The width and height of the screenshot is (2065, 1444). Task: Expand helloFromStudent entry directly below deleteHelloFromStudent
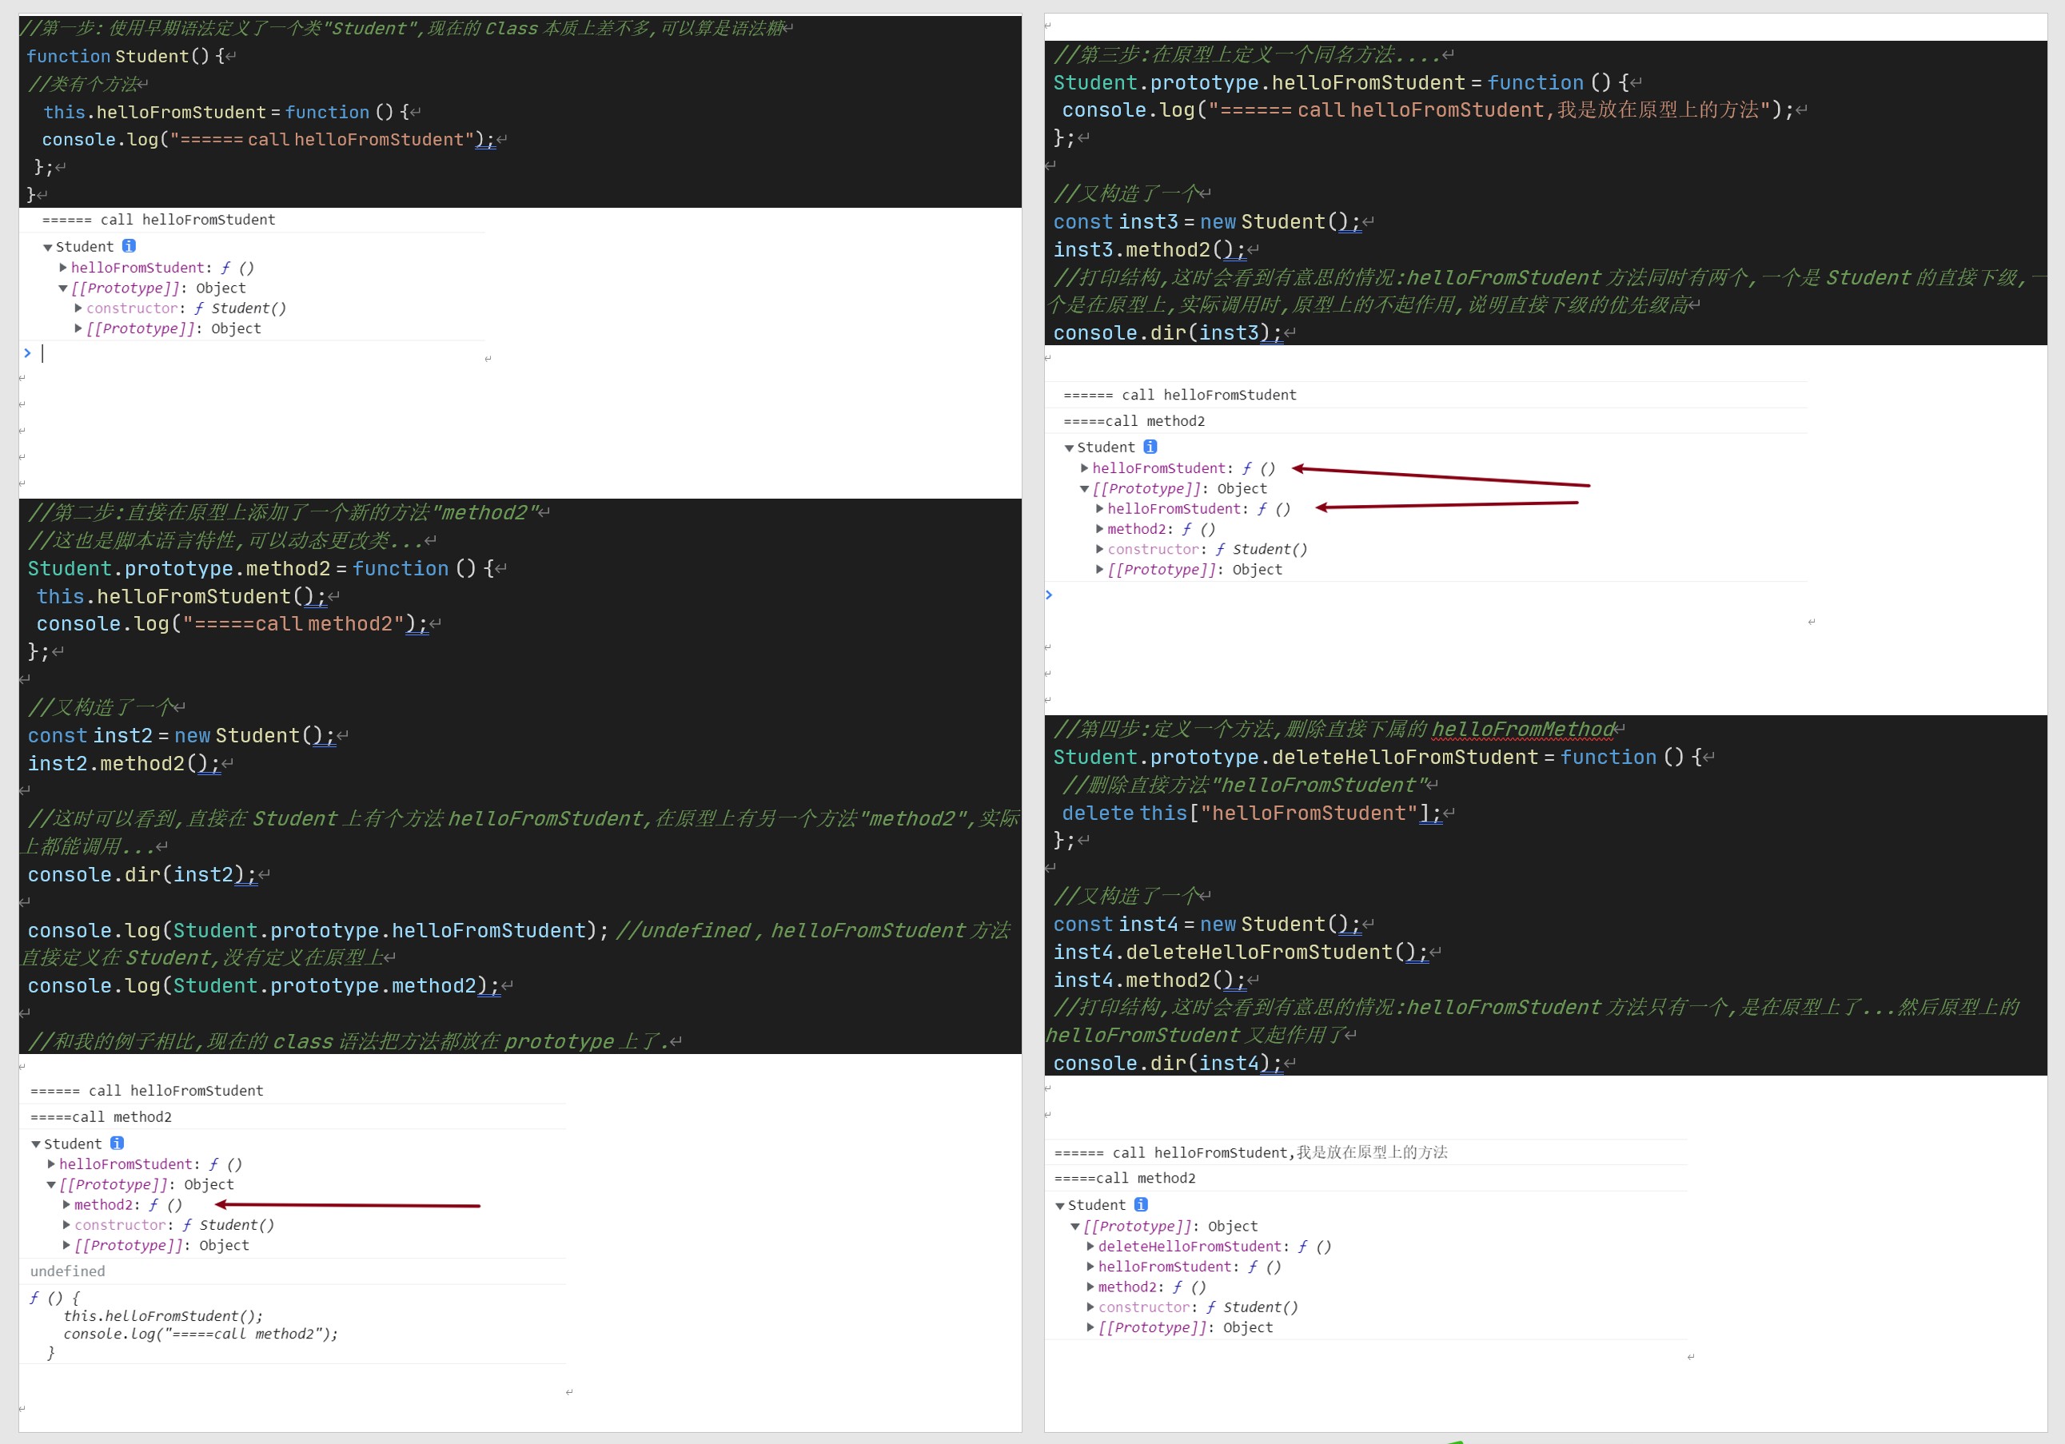[x=1091, y=1266]
